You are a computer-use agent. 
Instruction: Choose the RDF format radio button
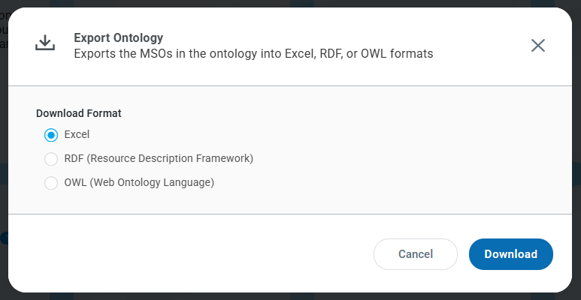[51, 159]
